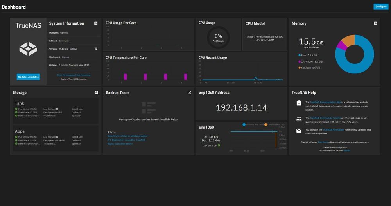
Task: Click the Tank pool heading
Action: coord(19,103)
